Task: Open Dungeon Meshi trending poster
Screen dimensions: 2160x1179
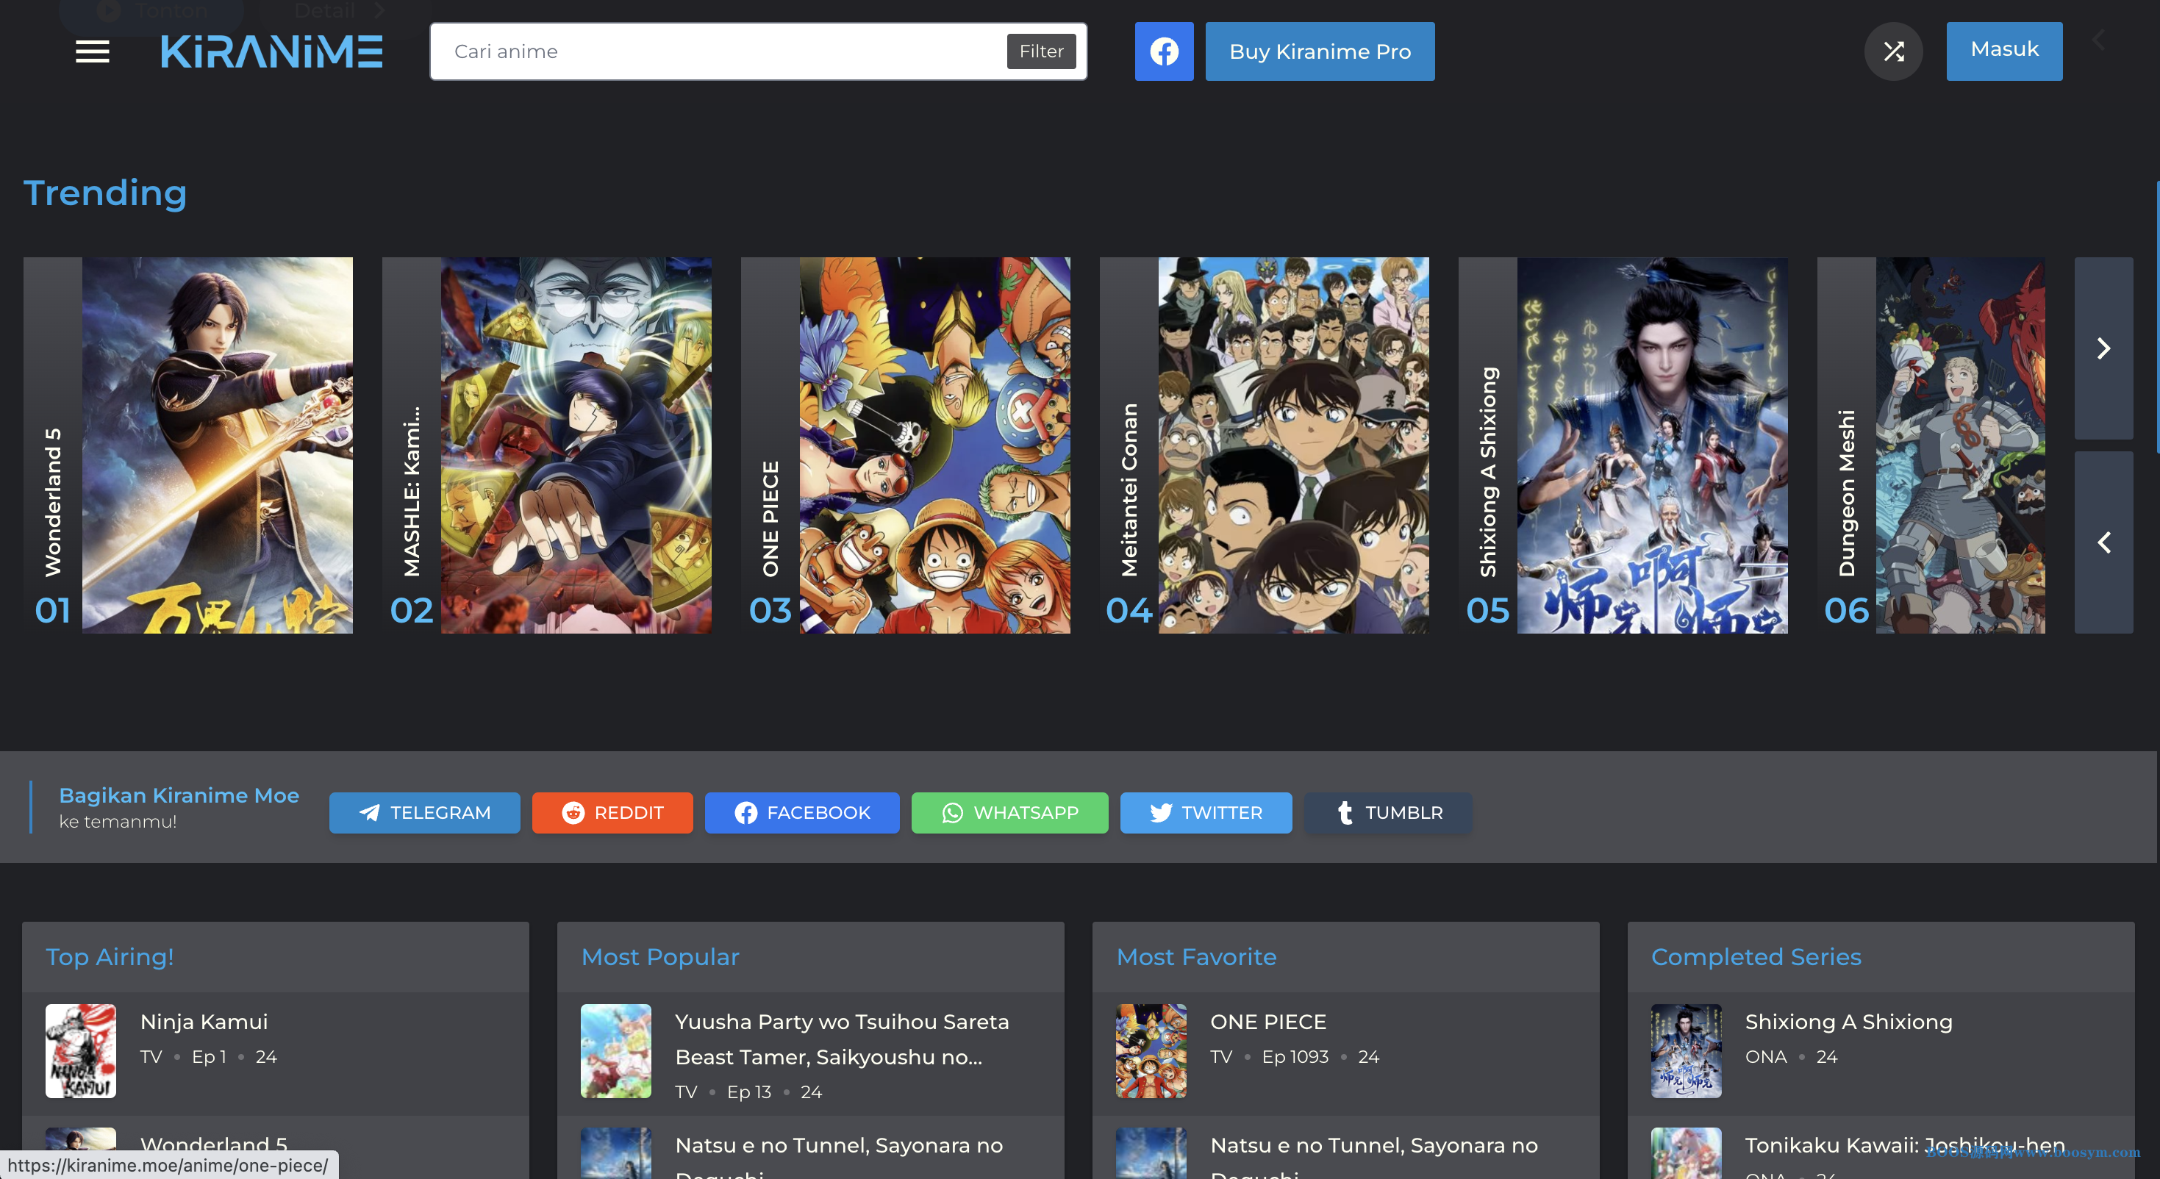Action: 1961,445
